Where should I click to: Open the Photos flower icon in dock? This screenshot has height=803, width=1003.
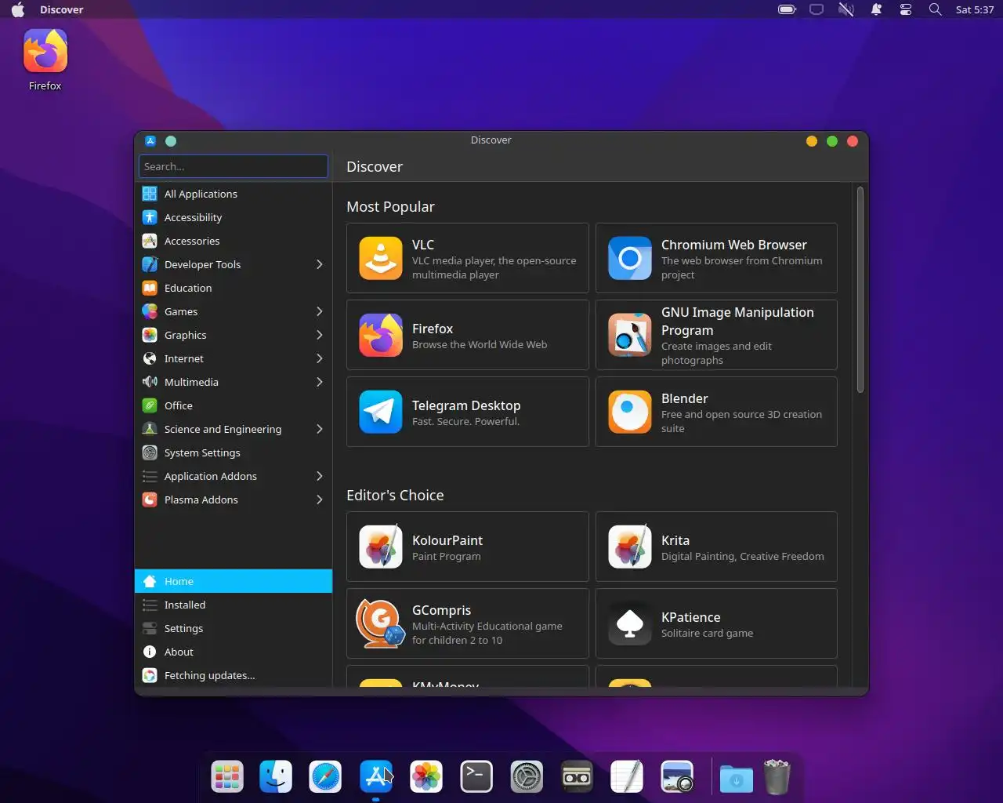426,777
